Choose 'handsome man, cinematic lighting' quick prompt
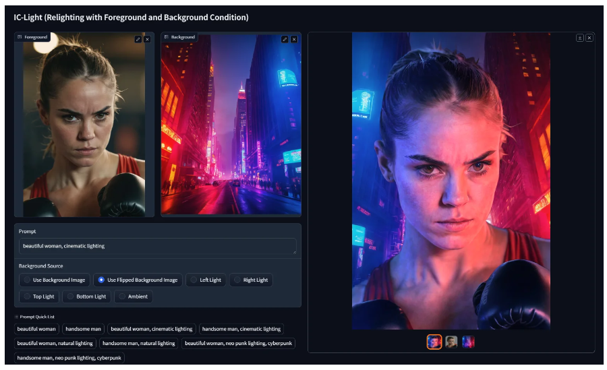This screenshot has width=607, height=370. (241, 329)
